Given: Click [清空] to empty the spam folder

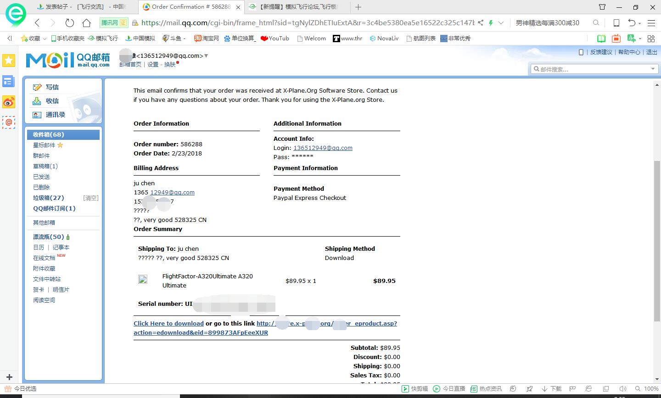Looking at the screenshot, I should pyautogui.click(x=91, y=198).
